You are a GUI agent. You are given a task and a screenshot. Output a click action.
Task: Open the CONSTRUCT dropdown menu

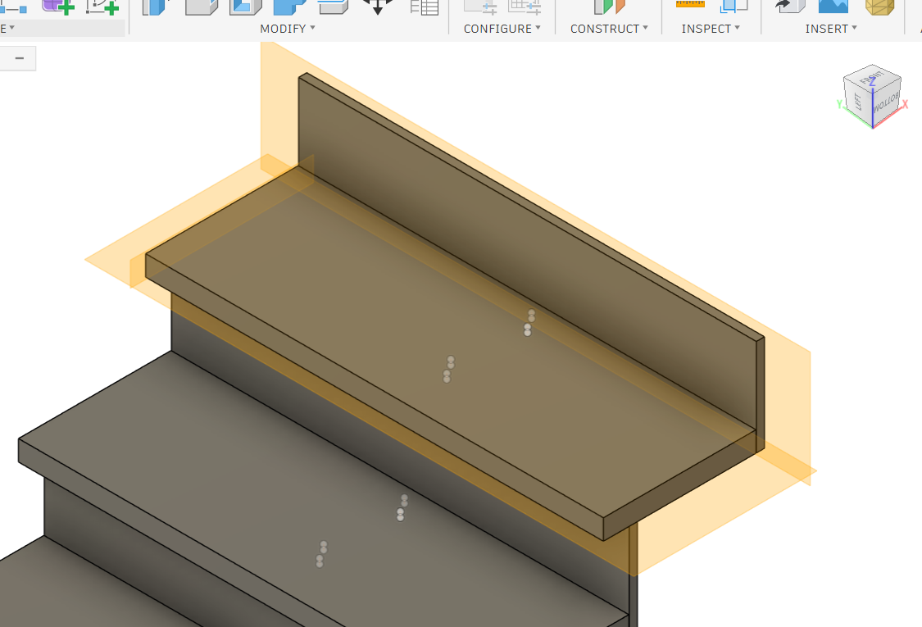pos(609,29)
